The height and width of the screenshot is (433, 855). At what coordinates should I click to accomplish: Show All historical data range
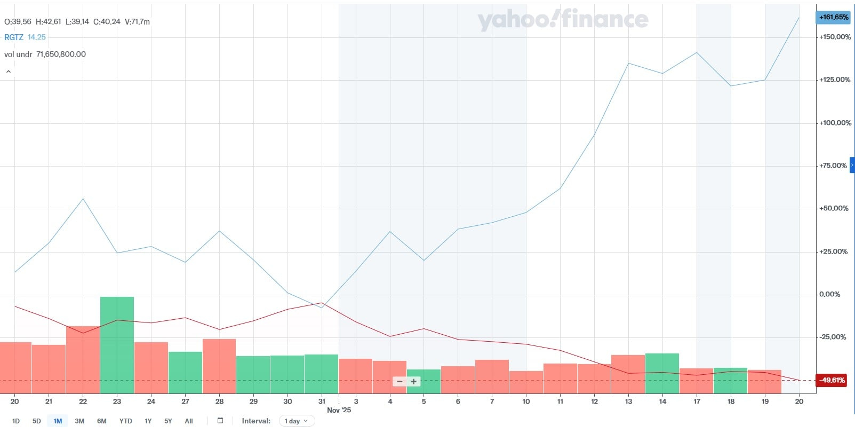click(189, 421)
